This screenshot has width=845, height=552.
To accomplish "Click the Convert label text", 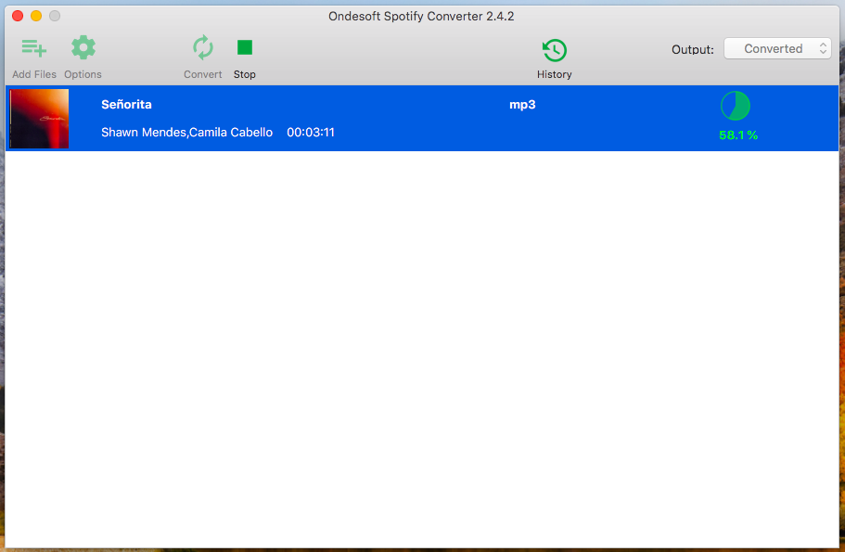I will click(202, 74).
